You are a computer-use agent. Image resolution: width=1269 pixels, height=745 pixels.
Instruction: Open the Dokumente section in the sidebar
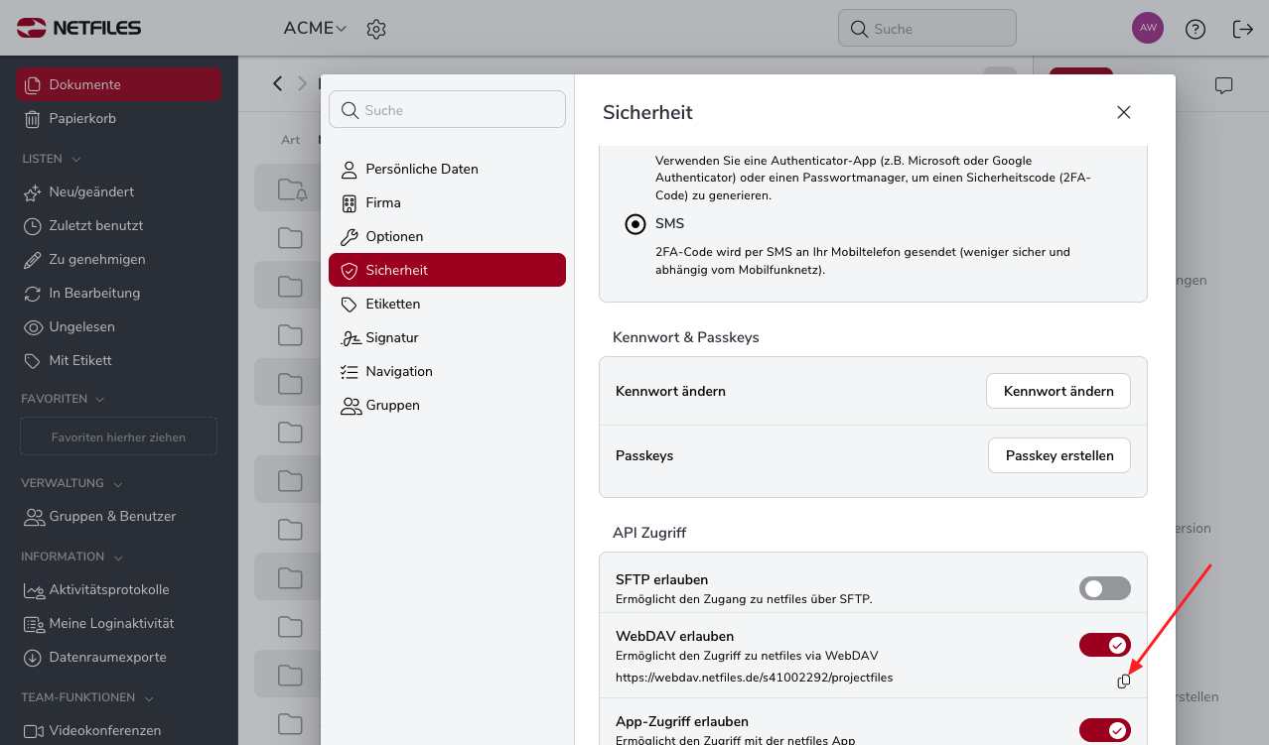tap(119, 84)
